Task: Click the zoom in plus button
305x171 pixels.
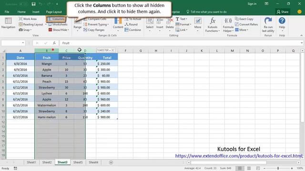Action: click(x=292, y=168)
